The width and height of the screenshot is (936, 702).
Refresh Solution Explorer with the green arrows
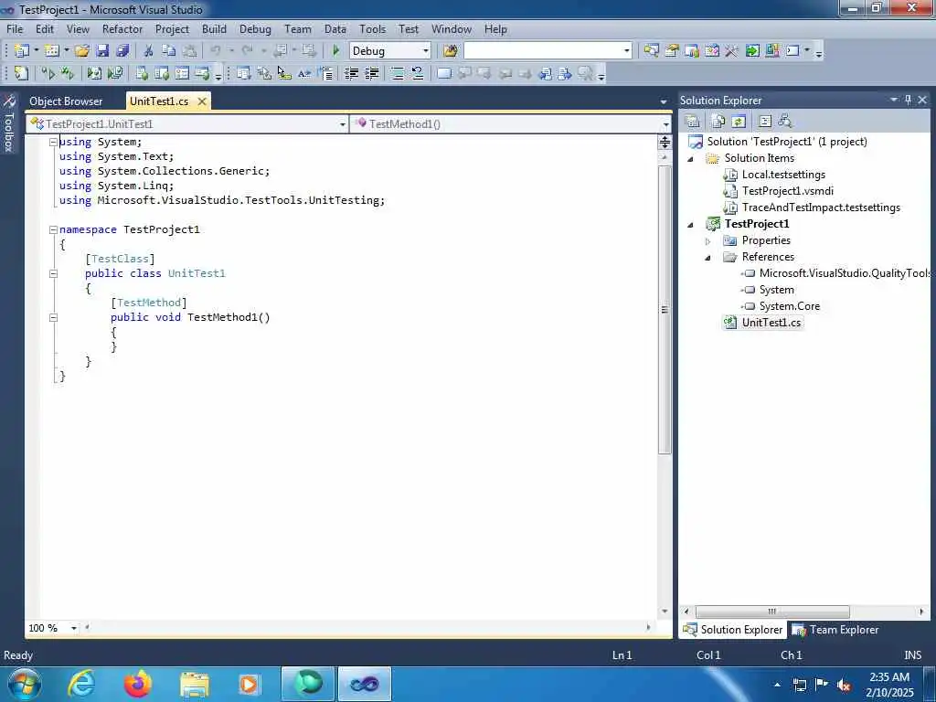tap(739, 122)
